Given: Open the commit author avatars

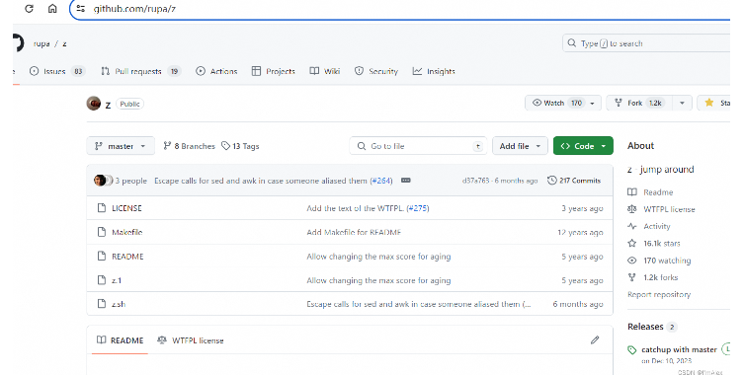Looking at the screenshot, I should [103, 181].
